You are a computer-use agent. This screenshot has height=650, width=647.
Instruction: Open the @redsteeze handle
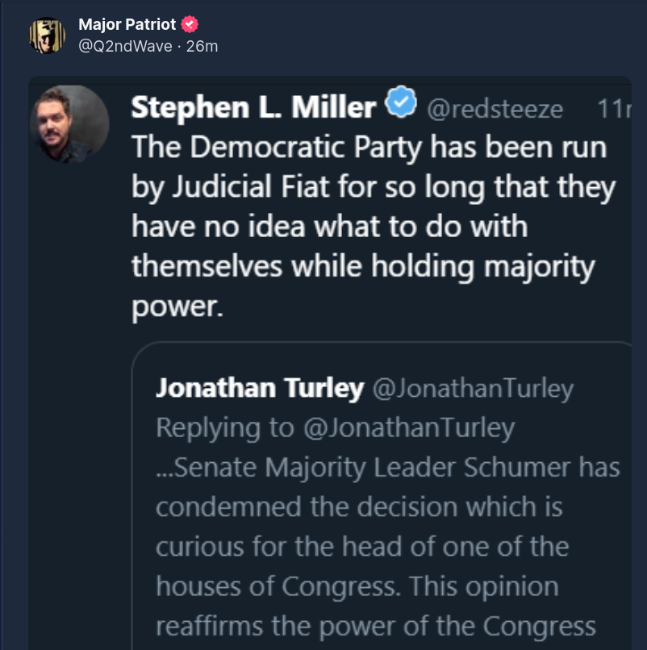(494, 109)
